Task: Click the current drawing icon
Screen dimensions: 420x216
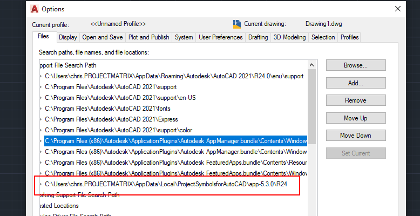Action: click(x=237, y=24)
